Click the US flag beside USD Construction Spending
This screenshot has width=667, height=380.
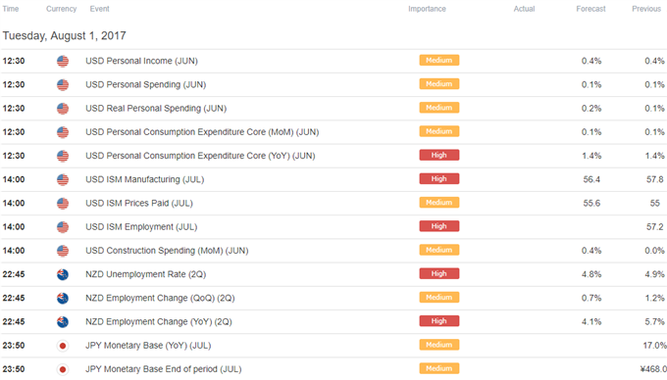[63, 251]
